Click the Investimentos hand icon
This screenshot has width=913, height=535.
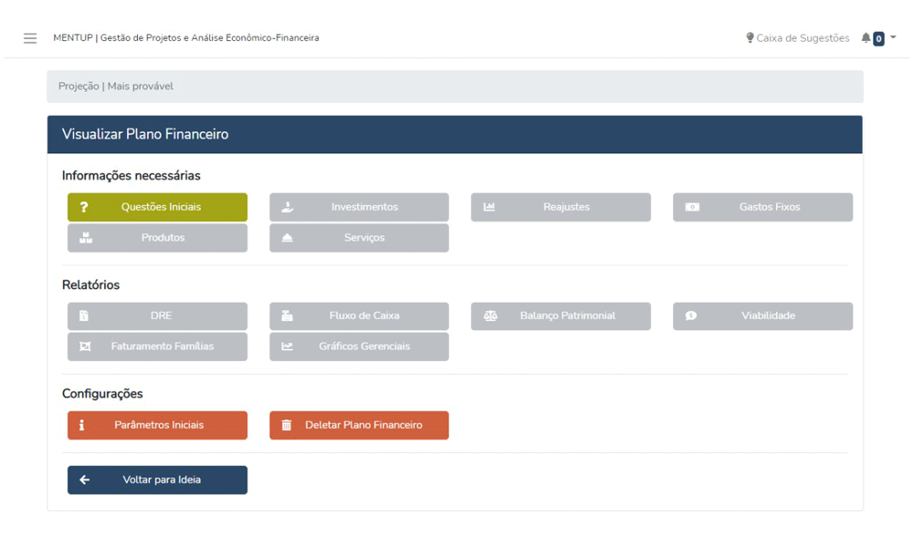(288, 207)
